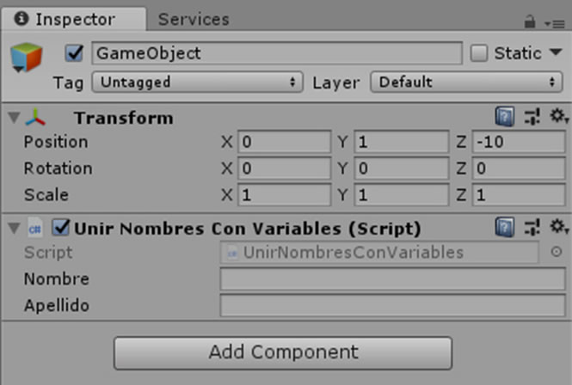Toggle GameObject active checkbox

point(74,53)
